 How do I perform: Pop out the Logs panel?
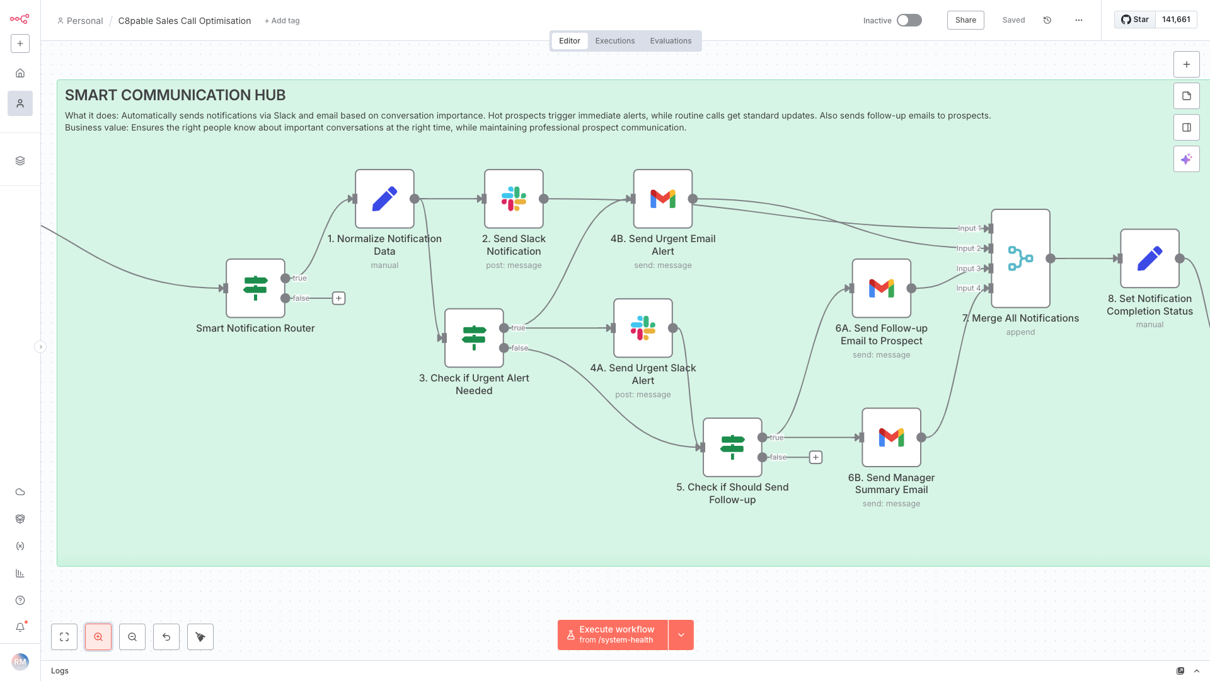pyautogui.click(x=1180, y=671)
